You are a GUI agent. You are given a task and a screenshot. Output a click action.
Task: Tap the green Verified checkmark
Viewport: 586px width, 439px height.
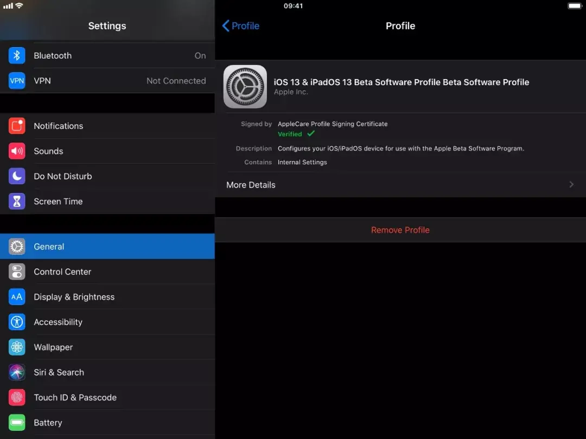(x=311, y=133)
